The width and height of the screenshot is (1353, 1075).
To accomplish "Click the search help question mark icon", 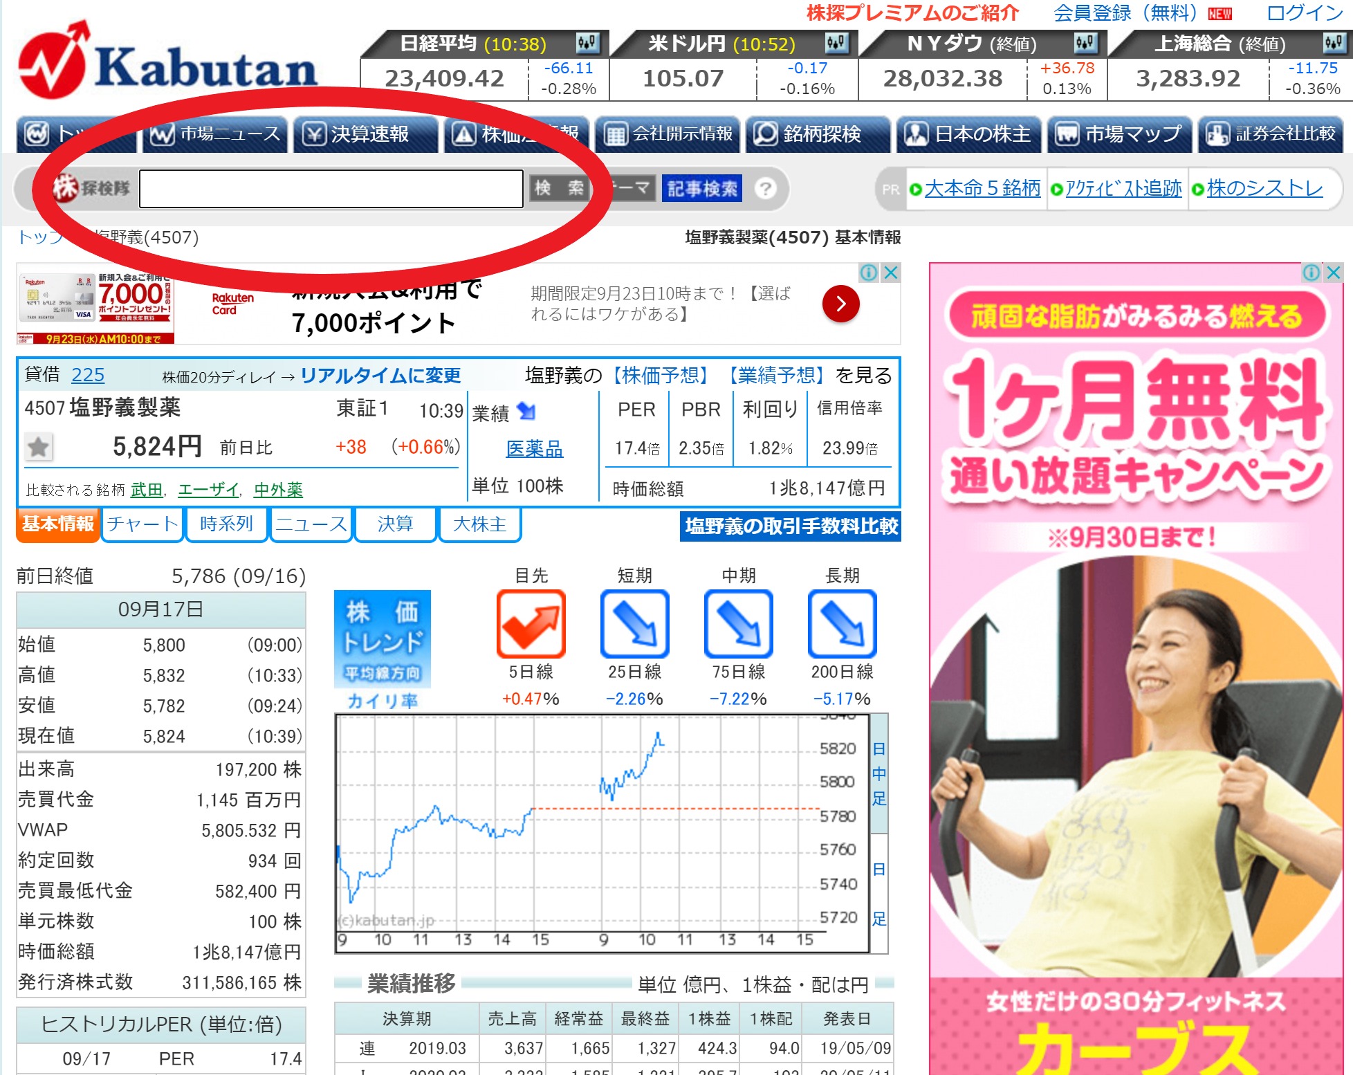I will coord(765,188).
